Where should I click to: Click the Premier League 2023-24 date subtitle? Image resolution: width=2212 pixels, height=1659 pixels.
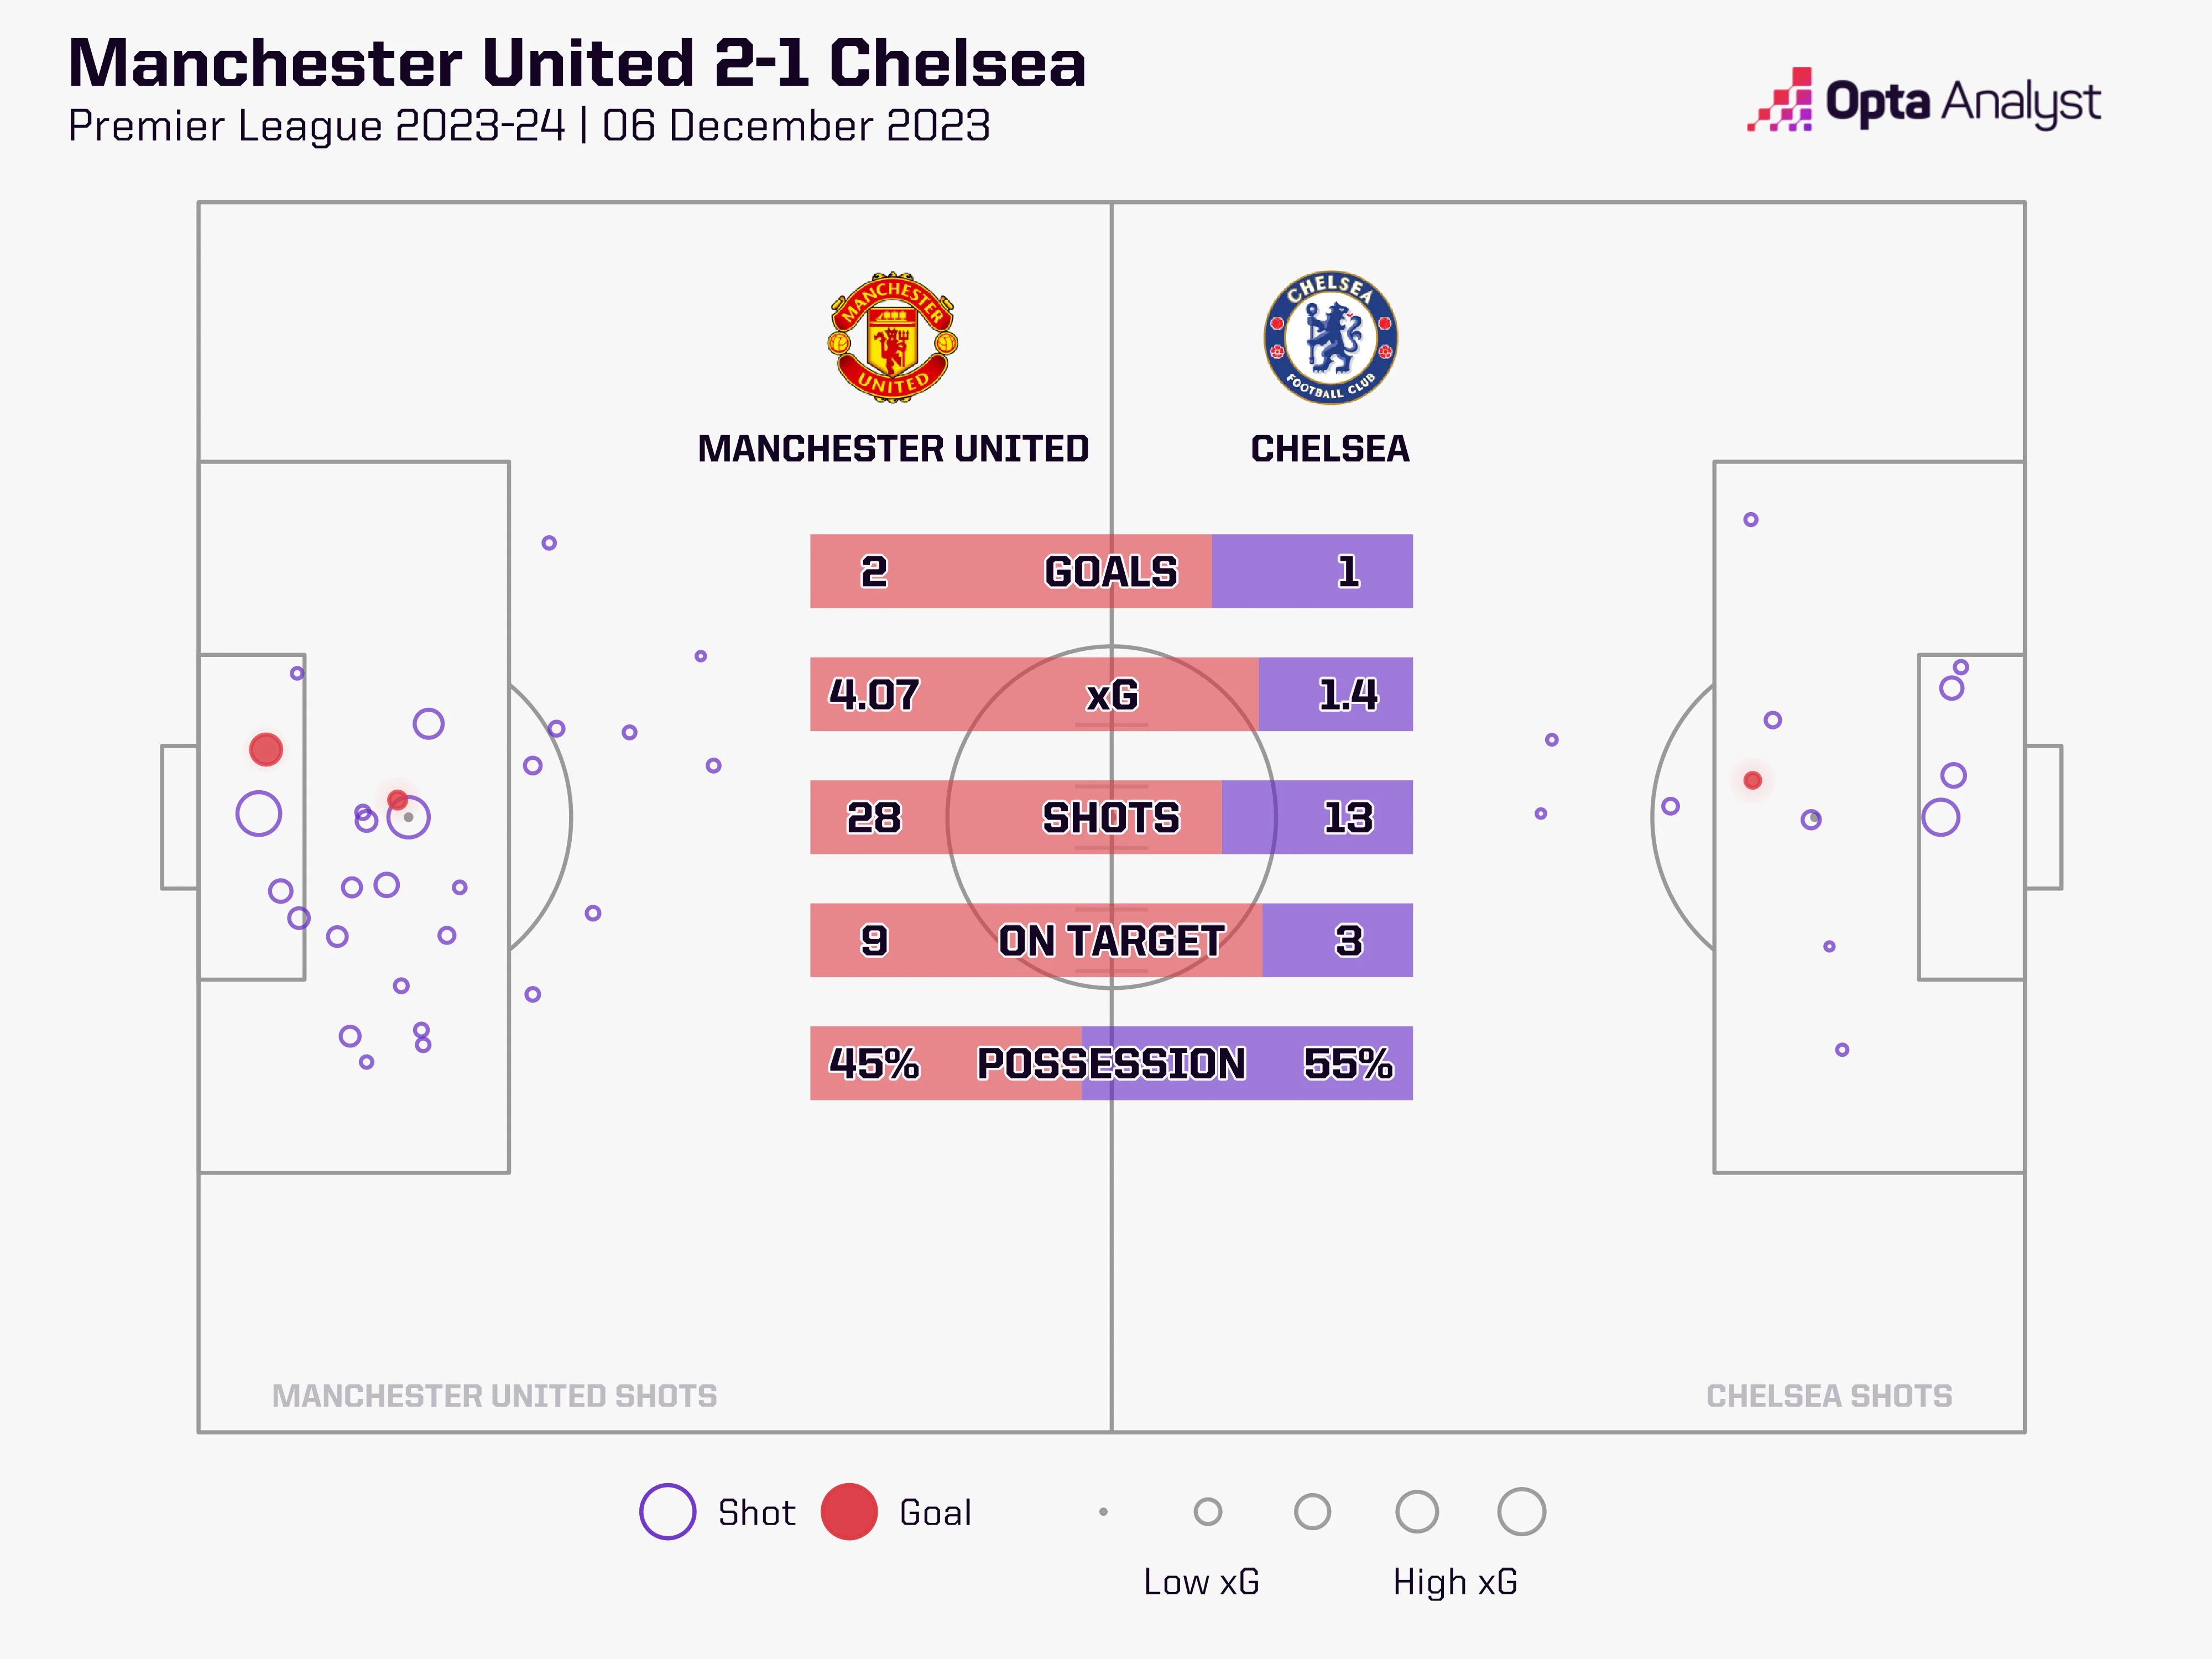coord(529,126)
